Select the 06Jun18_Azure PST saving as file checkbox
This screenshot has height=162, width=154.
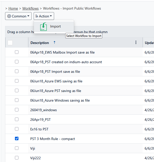point(17,90)
